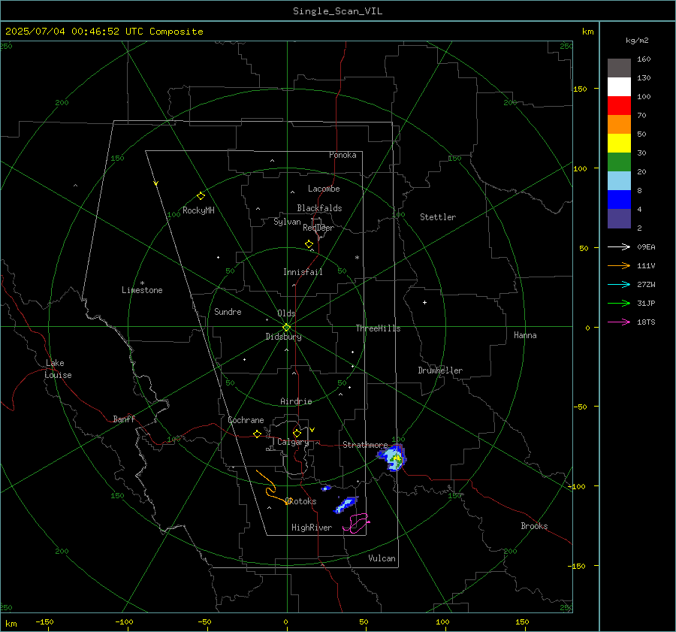Click the 27ZW legend label
Image resolution: width=676 pixels, height=632 pixels.
tap(646, 284)
